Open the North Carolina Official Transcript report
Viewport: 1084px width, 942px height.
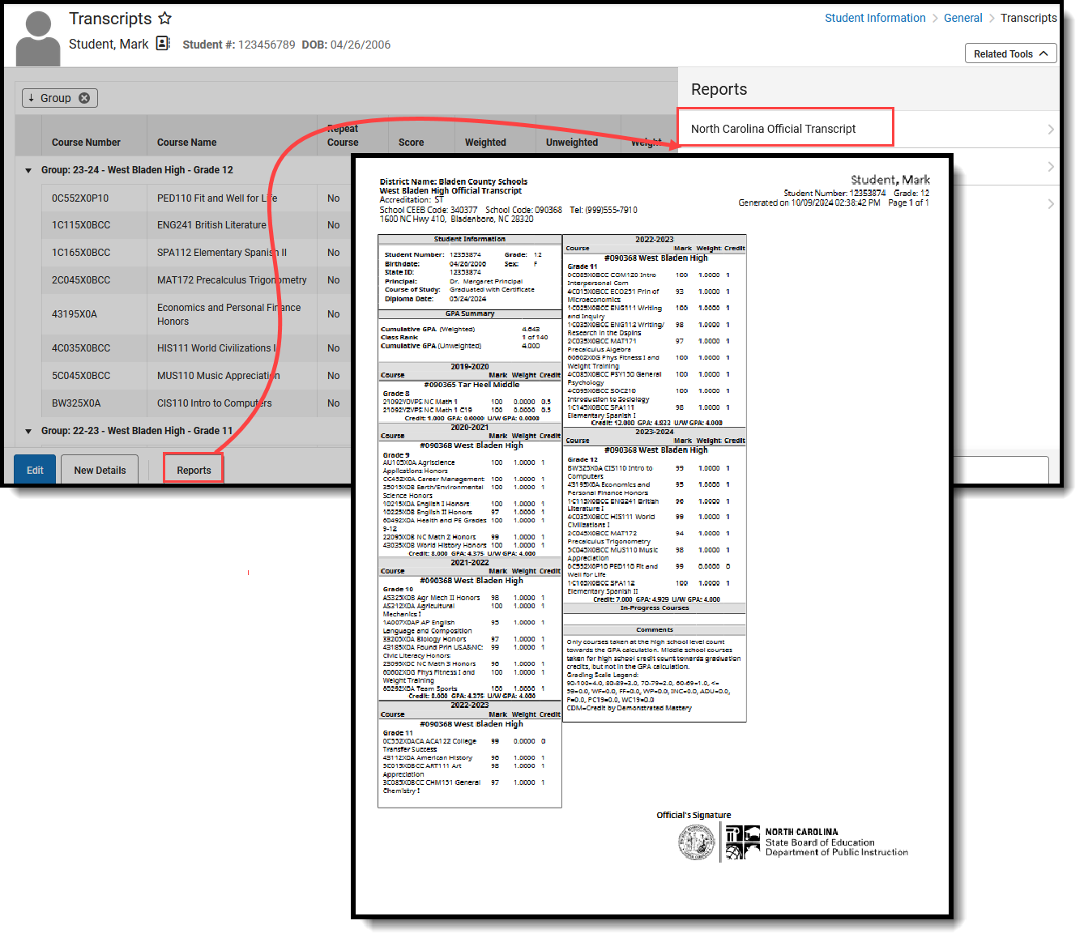pyautogui.click(x=773, y=129)
